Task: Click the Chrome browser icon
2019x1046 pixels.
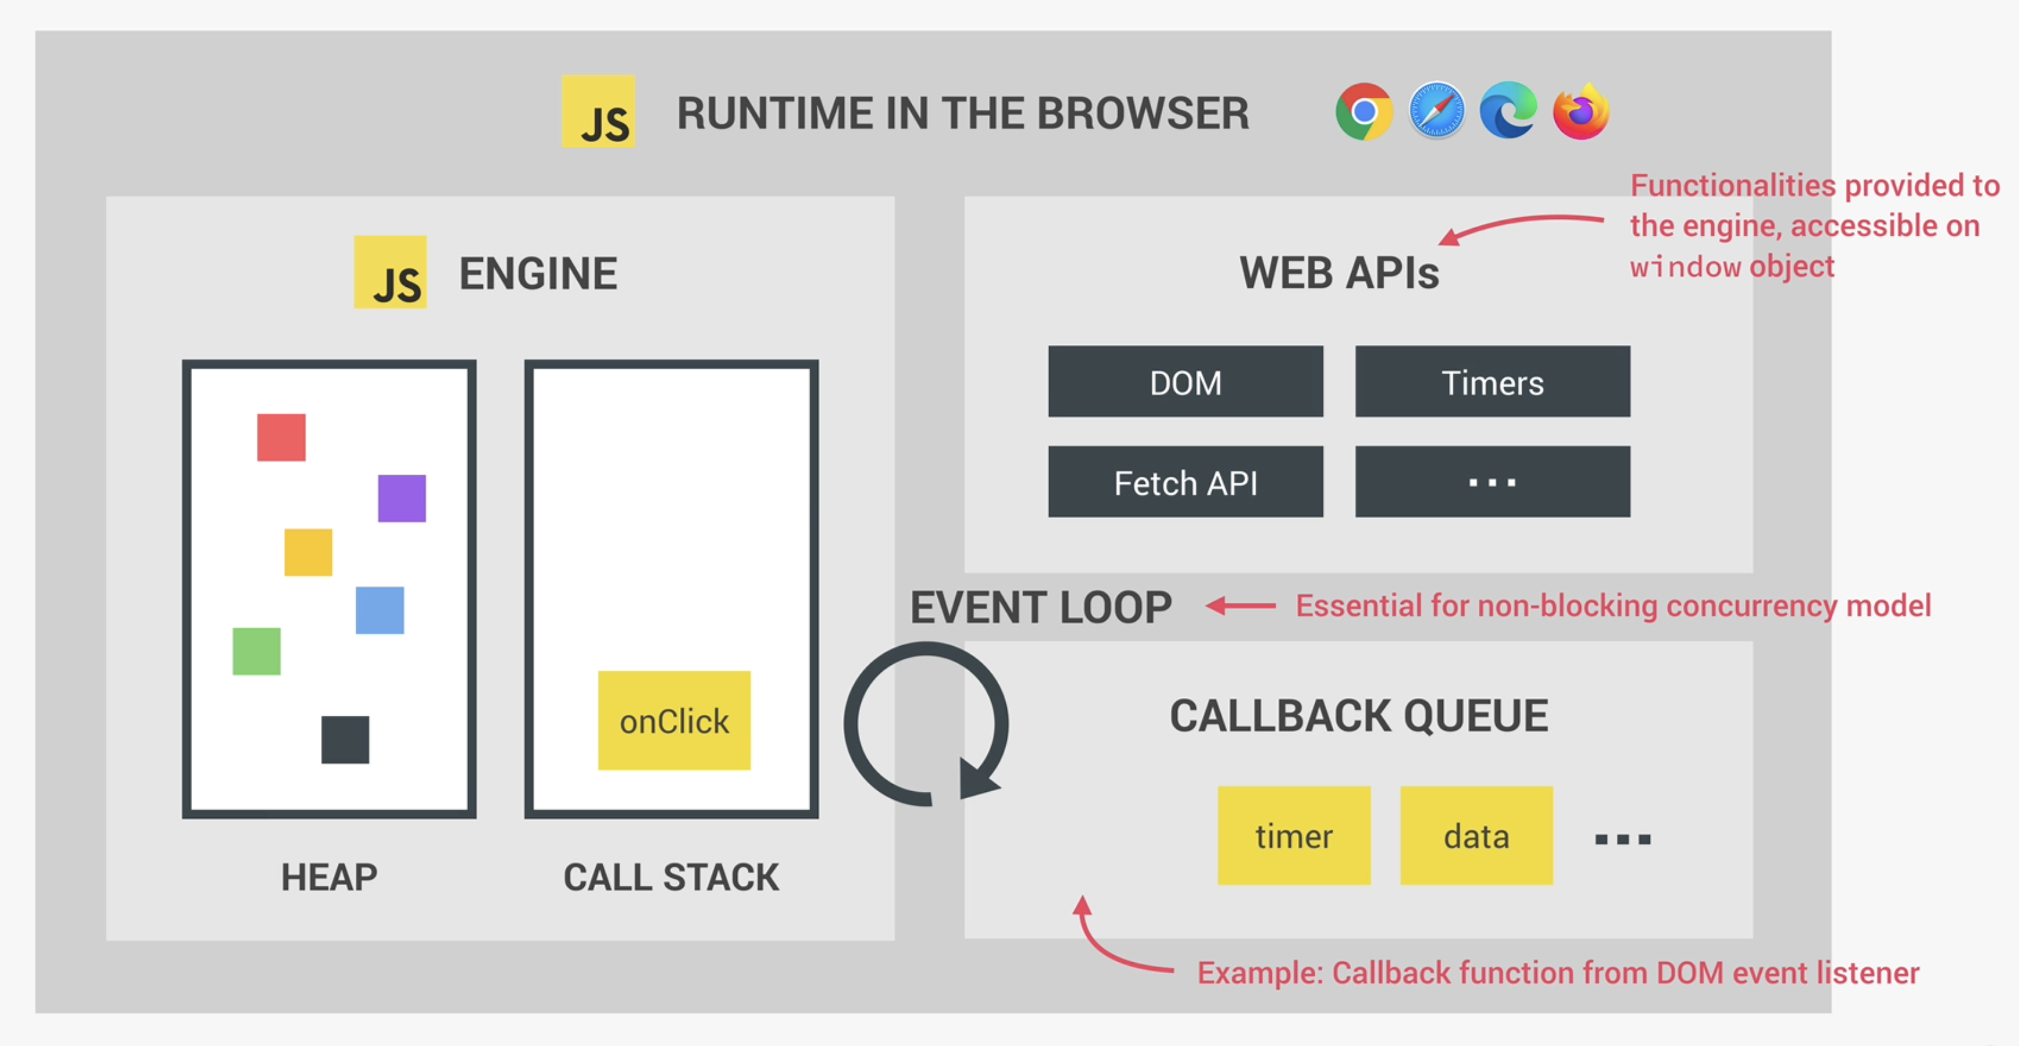Action: click(x=1364, y=111)
